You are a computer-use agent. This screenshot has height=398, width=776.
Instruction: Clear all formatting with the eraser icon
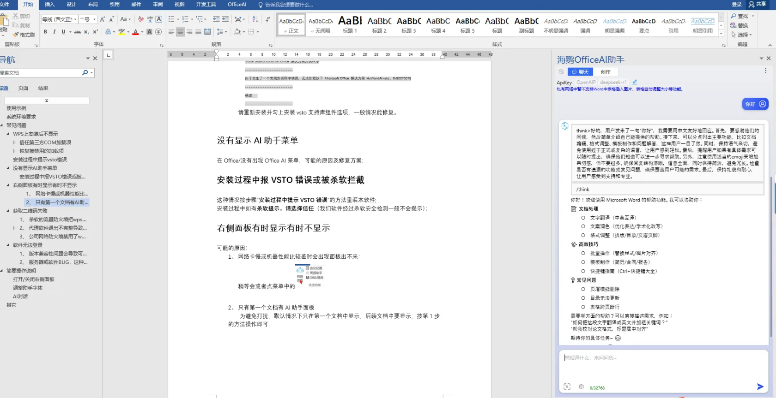140,19
